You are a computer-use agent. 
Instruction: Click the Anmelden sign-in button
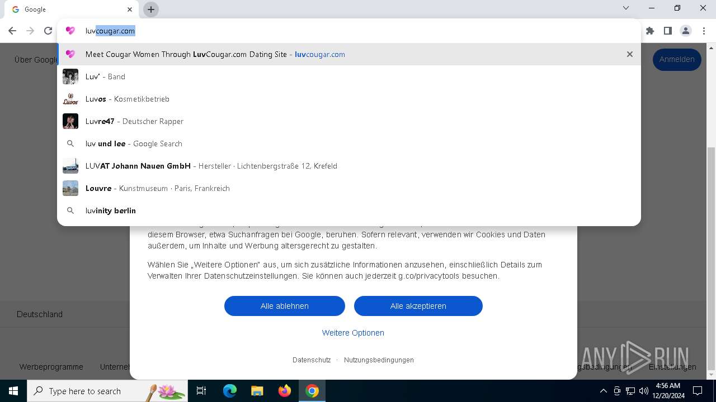(x=677, y=59)
